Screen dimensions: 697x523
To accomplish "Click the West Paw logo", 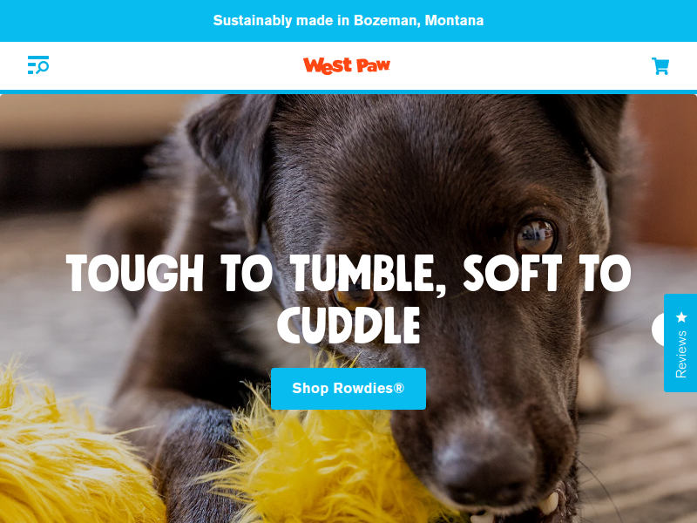I will pyautogui.click(x=347, y=65).
